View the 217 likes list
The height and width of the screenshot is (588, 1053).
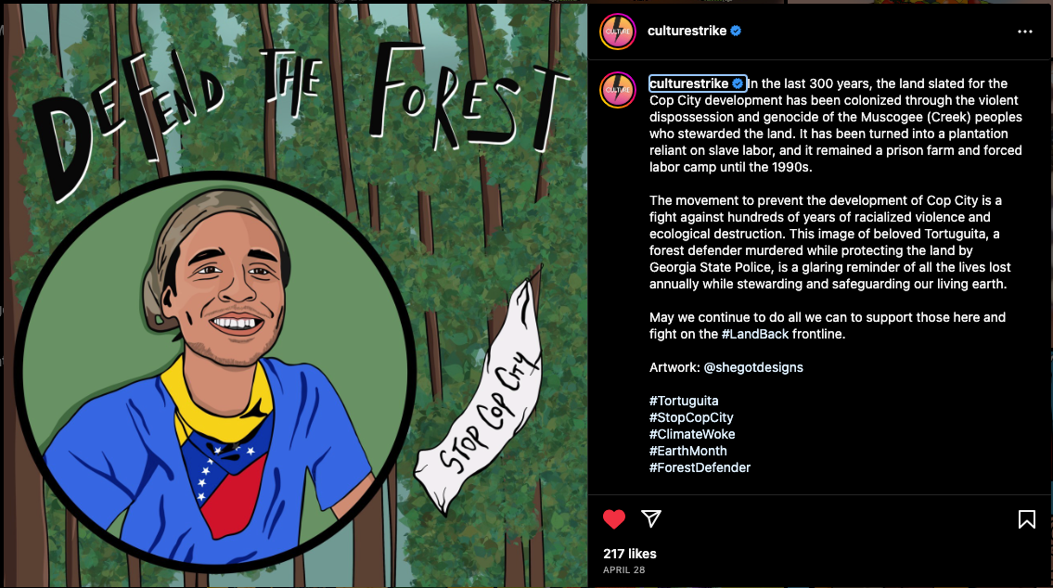pos(630,554)
